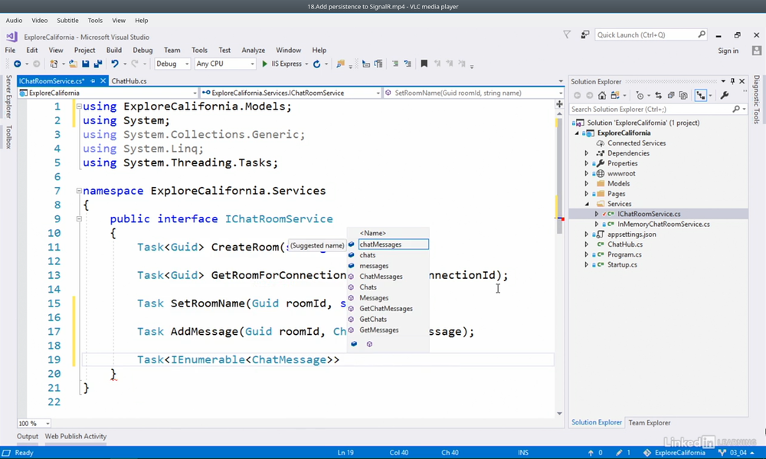Collapse the using directives outlining box

[x=79, y=106]
